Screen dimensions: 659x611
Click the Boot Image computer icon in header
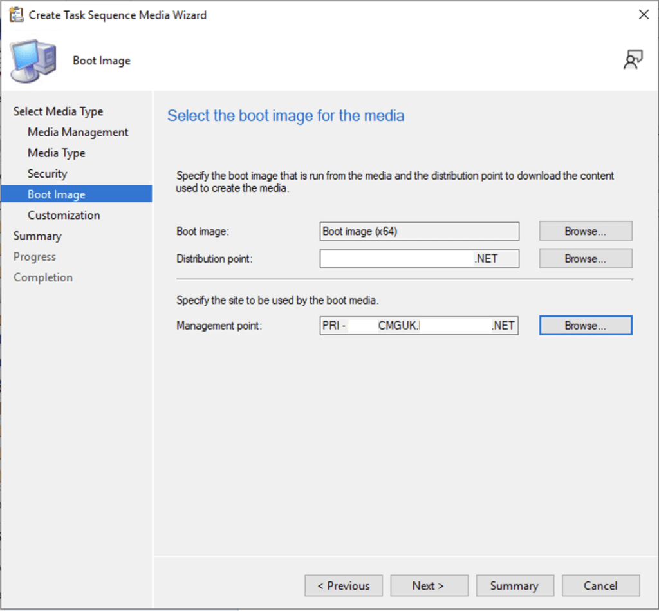coord(33,61)
